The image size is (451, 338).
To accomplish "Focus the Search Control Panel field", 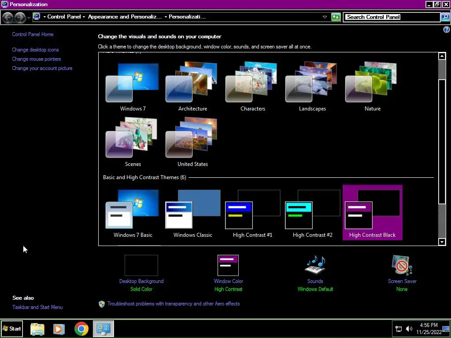I will (x=392, y=17).
